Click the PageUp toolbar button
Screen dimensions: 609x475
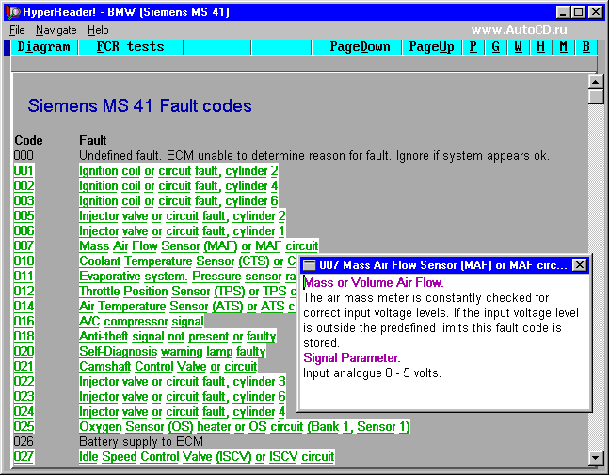[431, 47]
